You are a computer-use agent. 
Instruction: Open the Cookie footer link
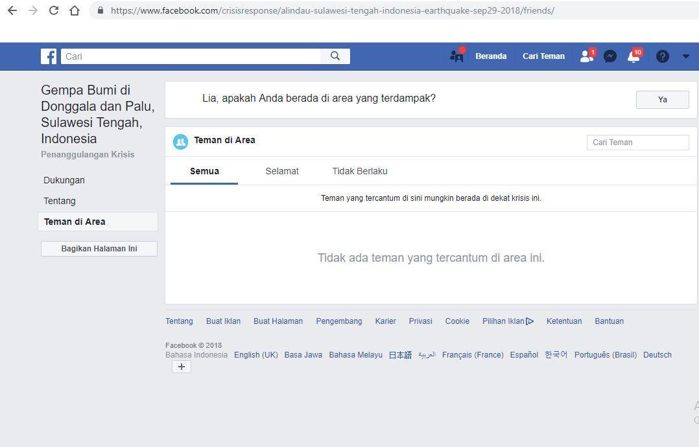coord(457,321)
